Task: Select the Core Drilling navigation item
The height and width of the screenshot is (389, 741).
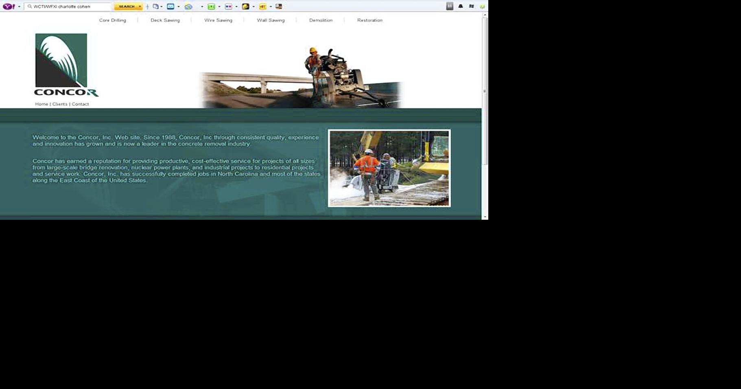Action: pos(112,20)
